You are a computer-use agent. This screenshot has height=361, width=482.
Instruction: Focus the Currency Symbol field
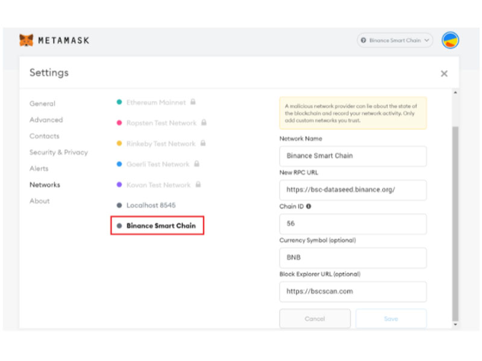pos(353,258)
